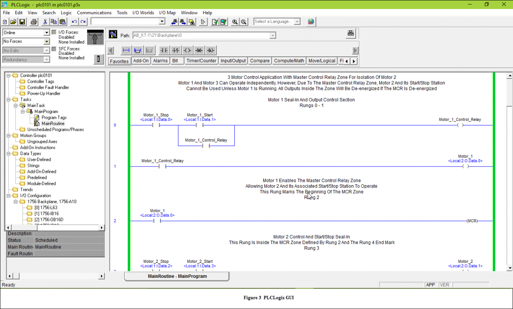
Task: Click the Verify Controller icon
Action: 223,22
